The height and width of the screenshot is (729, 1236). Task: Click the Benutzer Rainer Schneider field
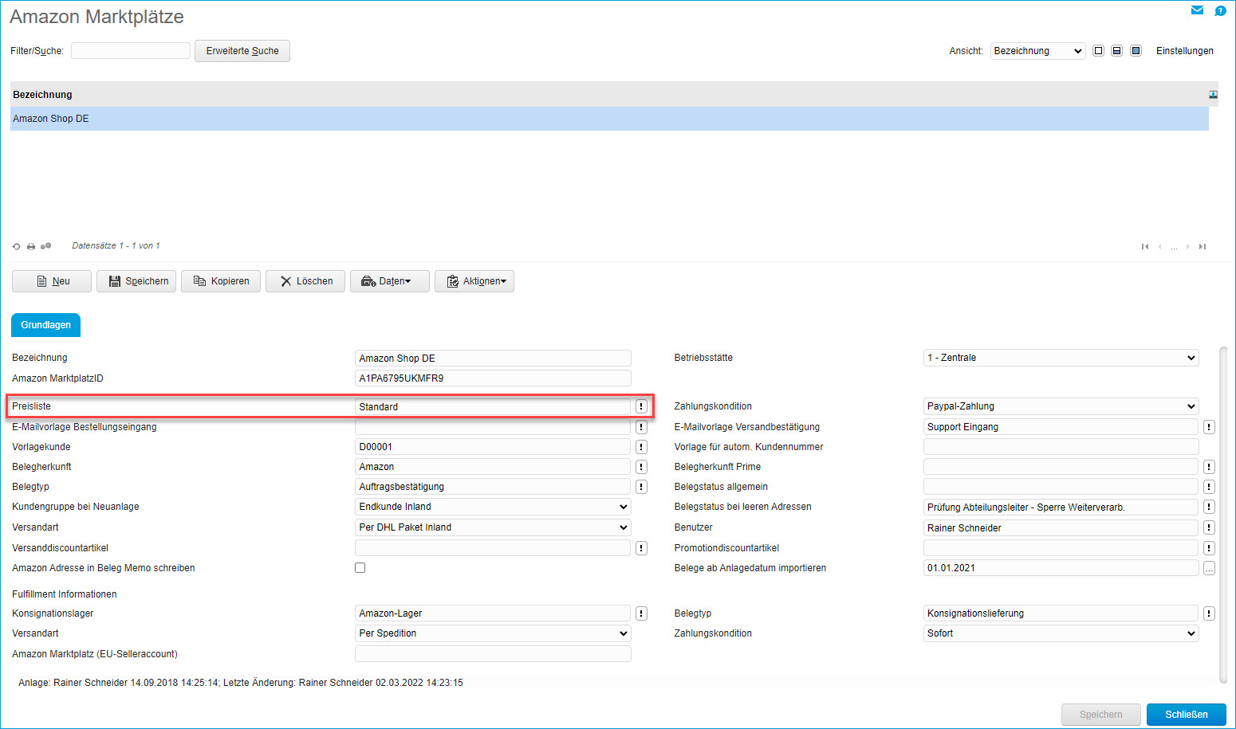point(1061,527)
